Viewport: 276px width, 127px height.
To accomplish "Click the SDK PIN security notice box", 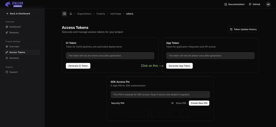I will (x=160, y=95).
